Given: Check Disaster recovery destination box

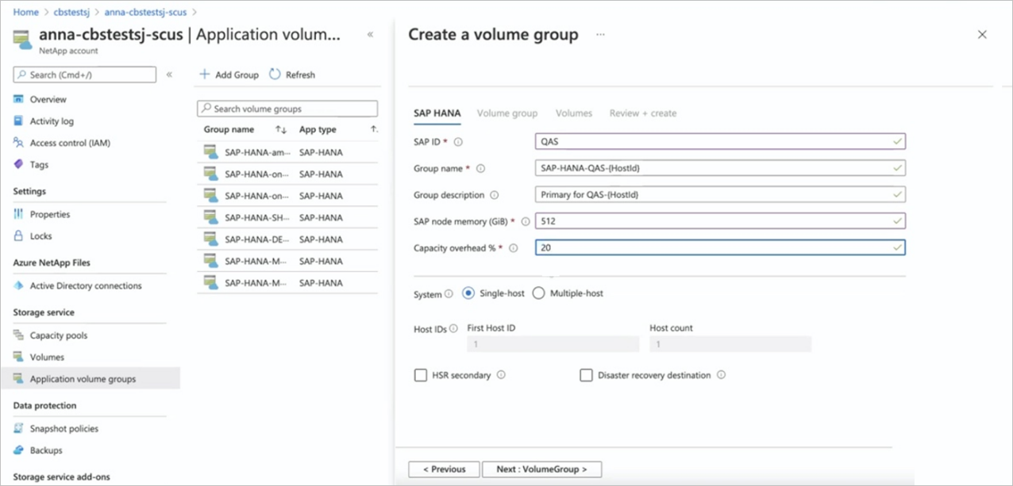Looking at the screenshot, I should (x=587, y=375).
